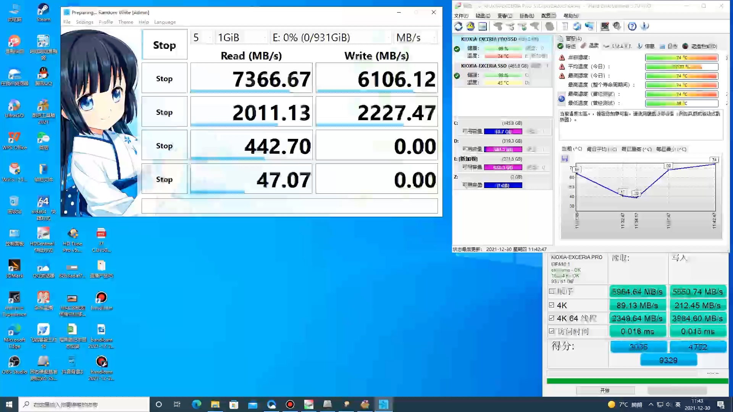Click the blue window icon in Hard Disk Sentinel toolbar
Screen dimensions: 733x412
point(483,26)
